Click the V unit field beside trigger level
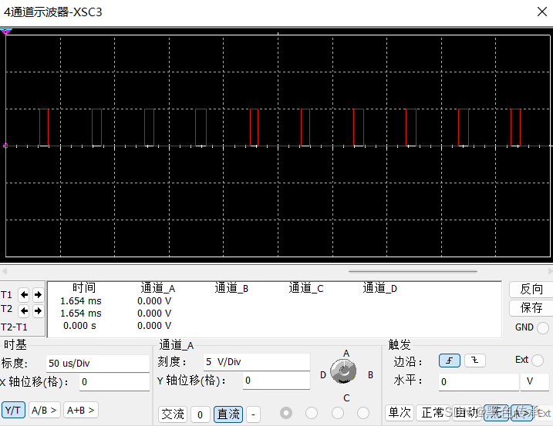Viewport: 553px width, 426px height. 534,381
